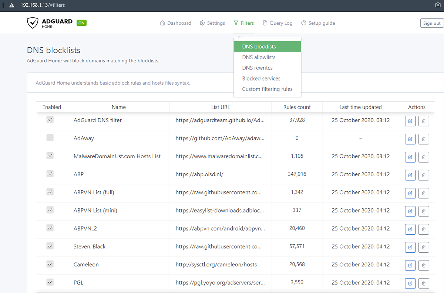Toggle the PGL enabled checkbox

click(50, 282)
